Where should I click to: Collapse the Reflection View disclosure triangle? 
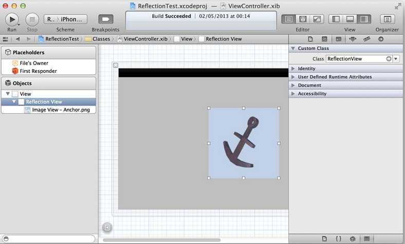coord(14,102)
